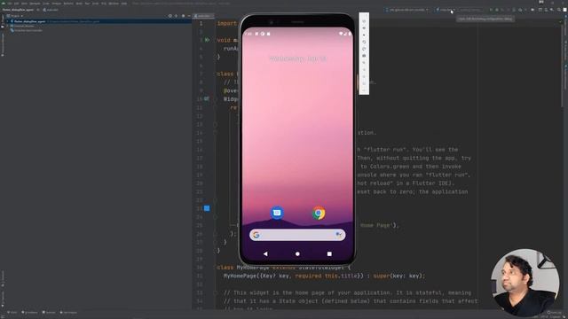Click emulator volume up button
This screenshot has height=319, width=568.
point(364,27)
